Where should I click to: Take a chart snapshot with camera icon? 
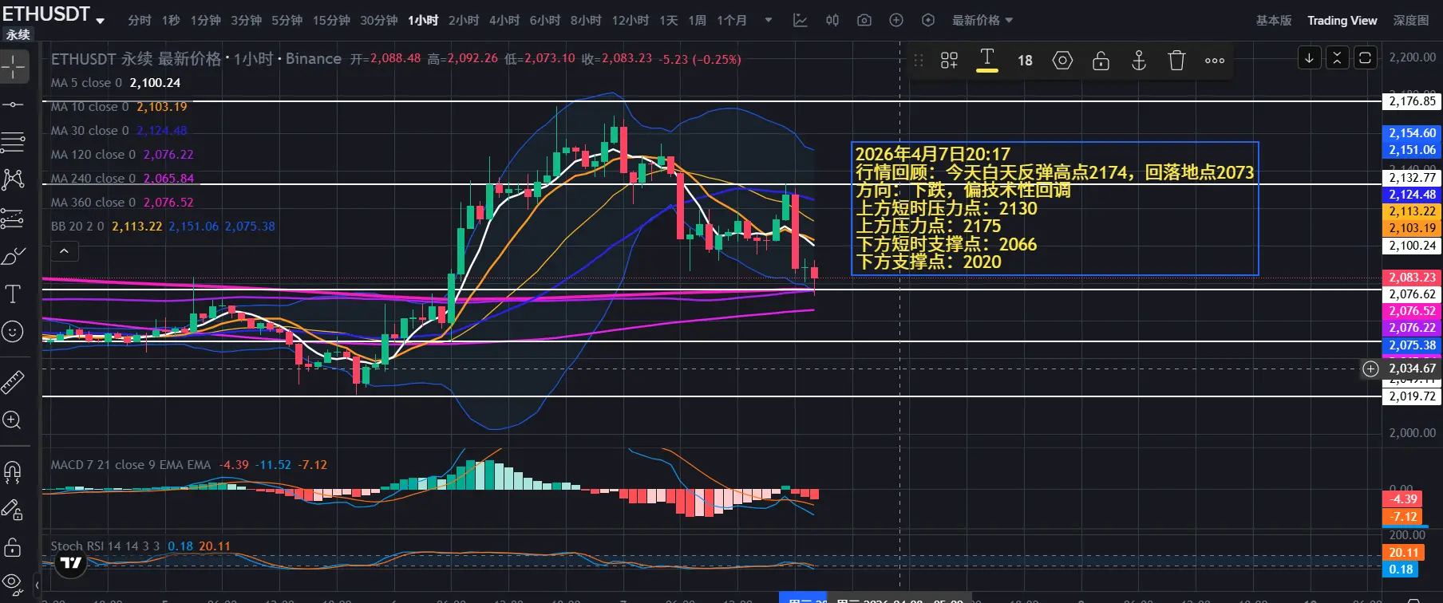(x=864, y=20)
